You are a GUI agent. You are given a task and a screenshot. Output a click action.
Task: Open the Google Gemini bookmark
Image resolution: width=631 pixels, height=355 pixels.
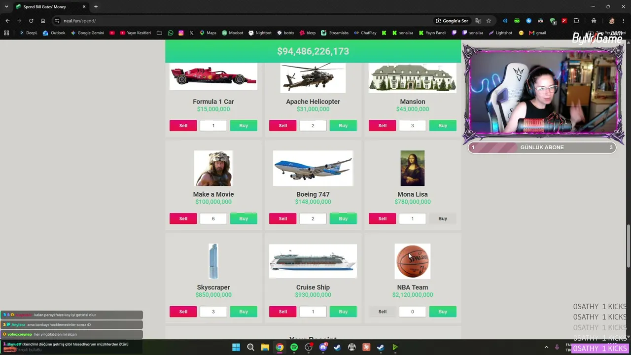click(x=87, y=33)
